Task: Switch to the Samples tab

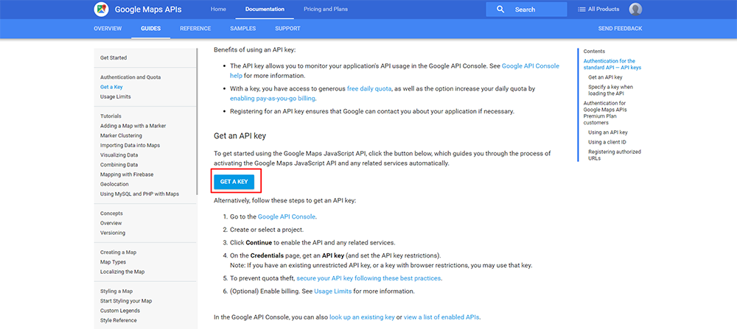Action: click(x=243, y=29)
